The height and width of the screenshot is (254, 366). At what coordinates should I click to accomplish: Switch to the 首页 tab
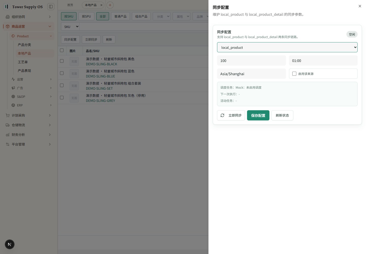tap(70, 5)
